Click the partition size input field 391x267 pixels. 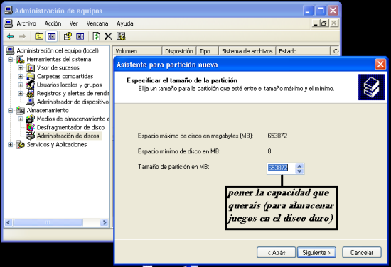(x=281, y=168)
